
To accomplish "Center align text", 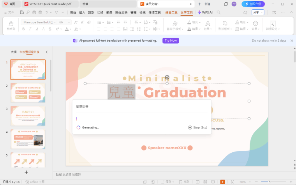I will (x=105, y=29).
